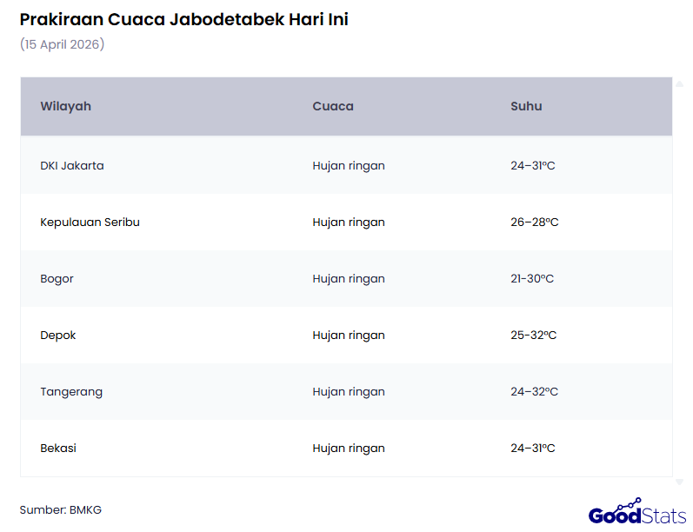This screenshot has width=693, height=532.
Task: Click the Kepulauan Seribu region name
Action: click(90, 222)
